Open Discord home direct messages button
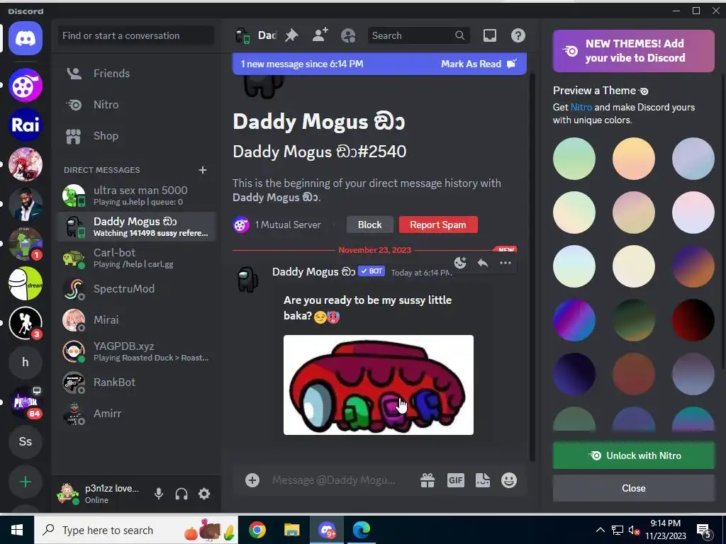The height and width of the screenshot is (544, 726). (x=26, y=38)
